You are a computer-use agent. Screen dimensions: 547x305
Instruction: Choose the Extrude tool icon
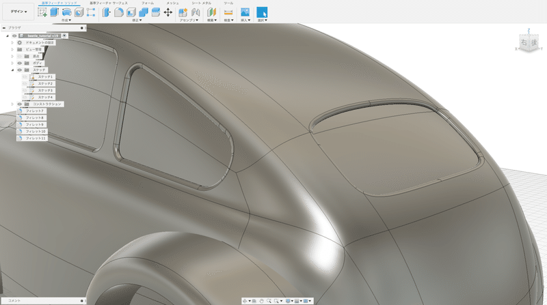click(54, 12)
